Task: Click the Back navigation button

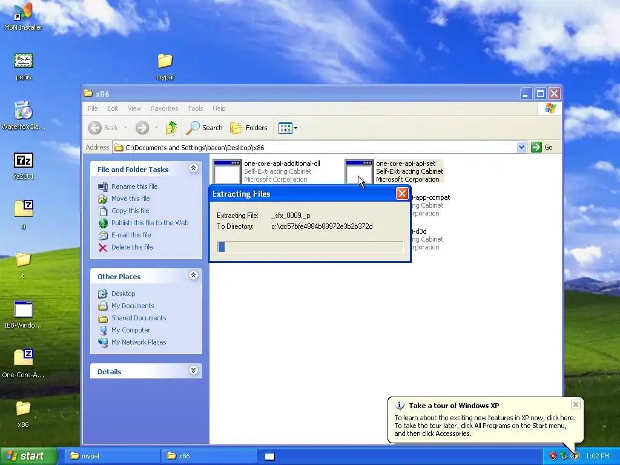Action: point(104,128)
